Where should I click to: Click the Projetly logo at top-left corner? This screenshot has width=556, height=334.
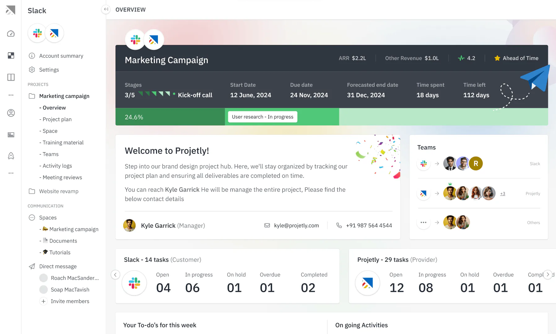click(11, 10)
